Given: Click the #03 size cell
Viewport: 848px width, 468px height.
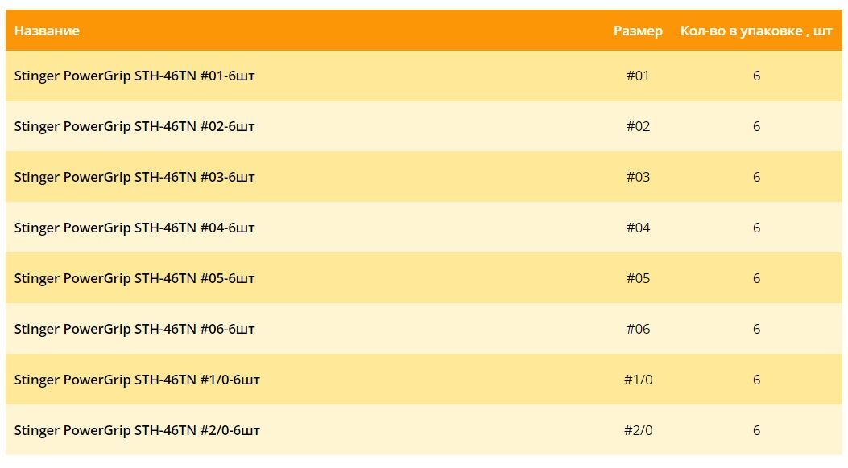Looking at the screenshot, I should [638, 177].
